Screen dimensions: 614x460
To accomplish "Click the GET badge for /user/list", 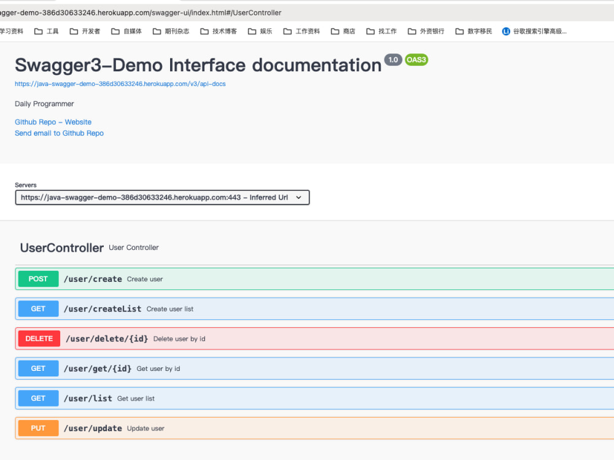I will click(x=38, y=398).
